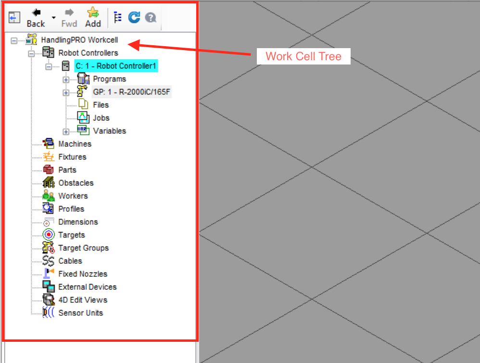Select the Targets label
The width and height of the screenshot is (480, 363).
pyautogui.click(x=72, y=235)
